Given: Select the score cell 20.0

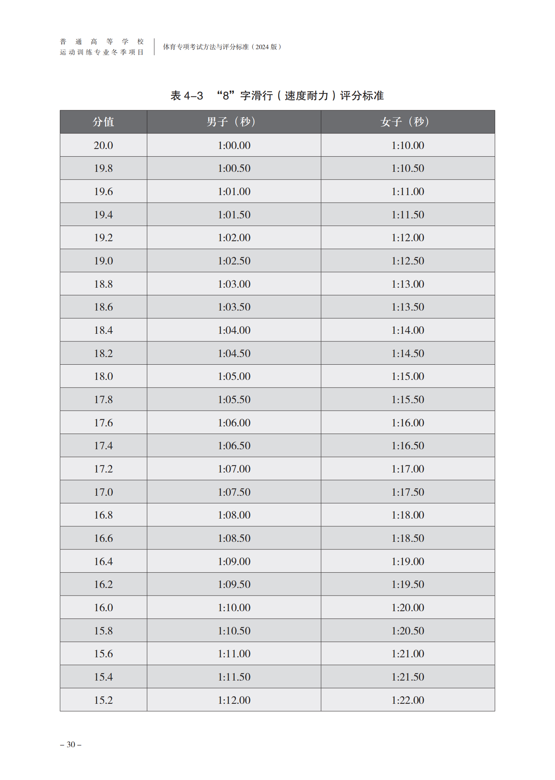Looking at the screenshot, I should [103, 145].
